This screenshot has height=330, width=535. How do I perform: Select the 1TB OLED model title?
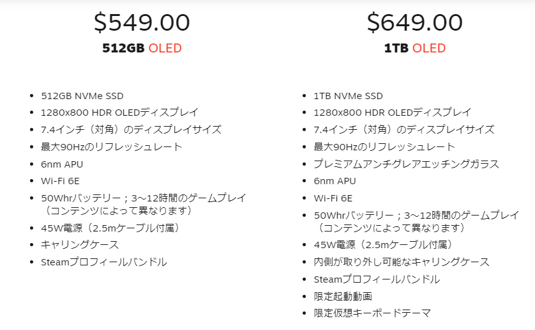click(415, 48)
